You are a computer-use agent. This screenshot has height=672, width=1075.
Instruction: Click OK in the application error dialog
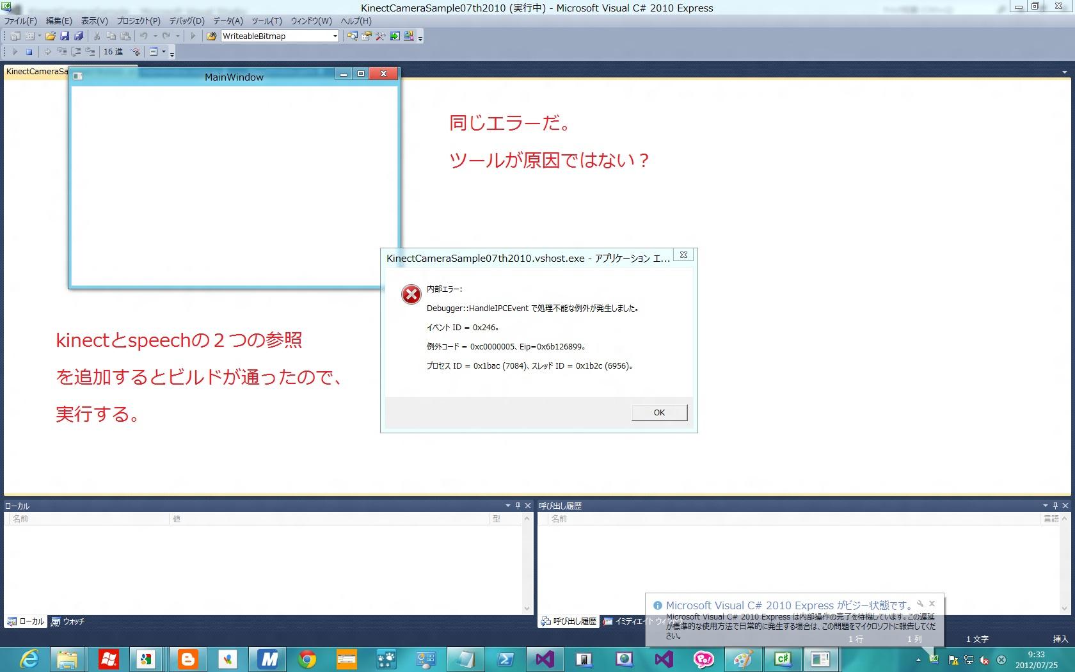[x=659, y=412]
